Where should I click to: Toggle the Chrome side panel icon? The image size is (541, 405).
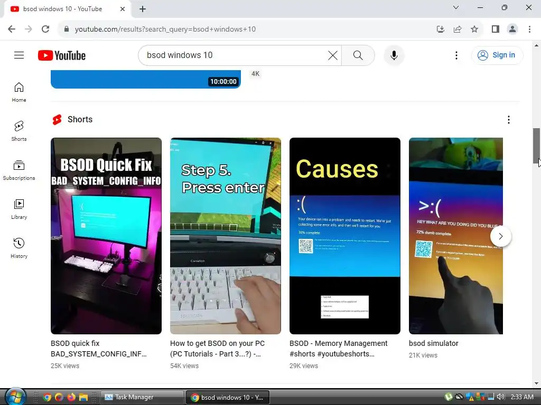pos(496,30)
